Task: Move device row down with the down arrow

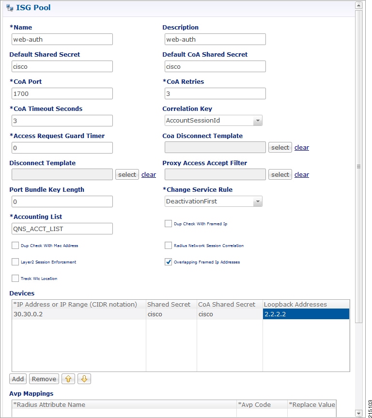Action: pos(84,379)
